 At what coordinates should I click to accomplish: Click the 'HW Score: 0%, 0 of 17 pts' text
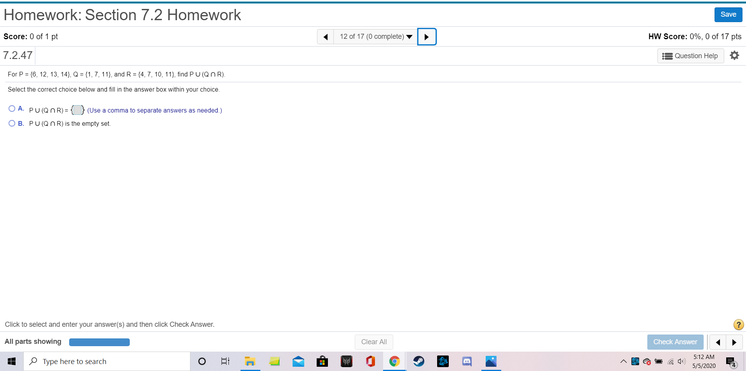point(695,36)
